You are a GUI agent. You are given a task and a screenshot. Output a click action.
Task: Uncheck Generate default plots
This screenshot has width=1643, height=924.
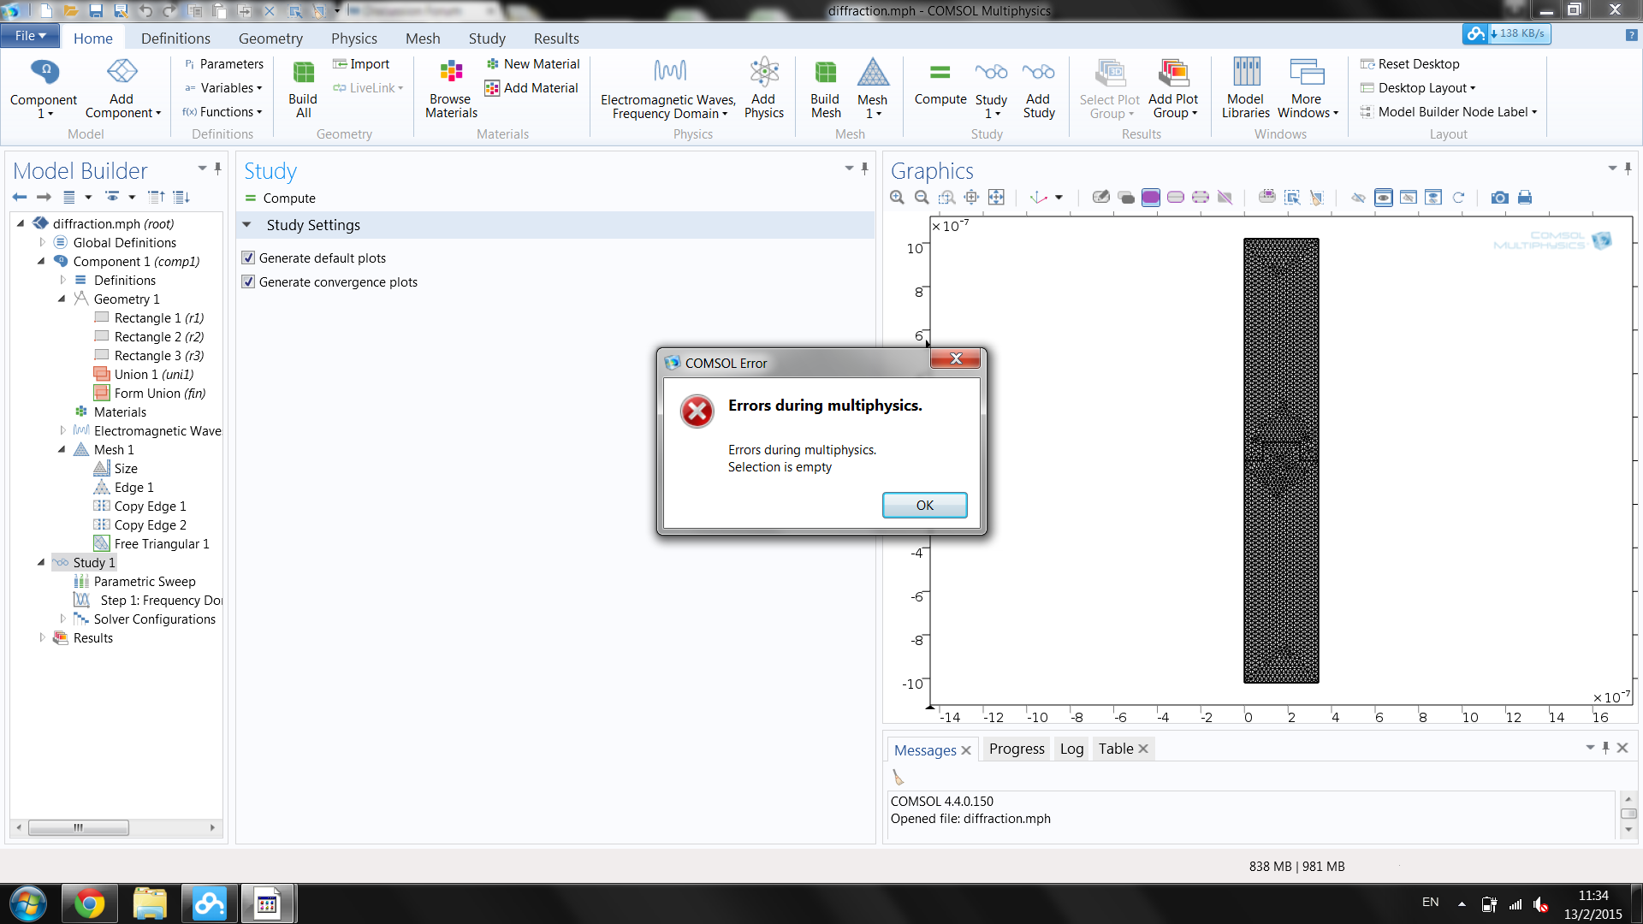[x=249, y=258]
